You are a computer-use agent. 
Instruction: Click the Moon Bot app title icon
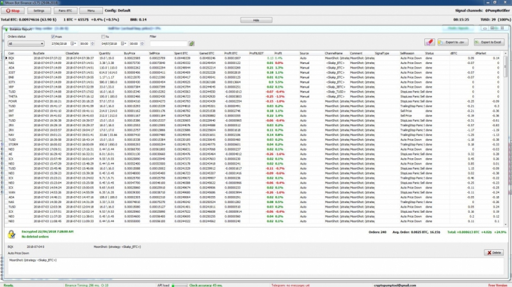click(3, 3)
